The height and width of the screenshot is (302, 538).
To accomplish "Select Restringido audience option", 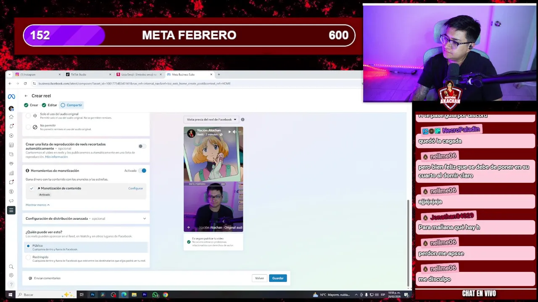I will 28,257.
